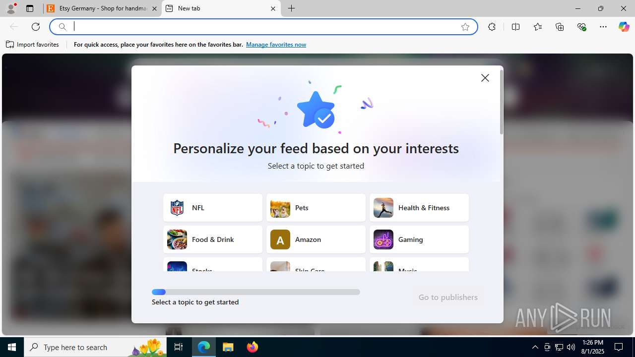Open the Copilot sidebar icon
This screenshot has width=635, height=357.
click(624, 27)
